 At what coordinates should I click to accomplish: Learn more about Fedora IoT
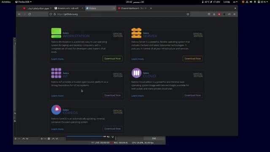click(x=57, y=96)
